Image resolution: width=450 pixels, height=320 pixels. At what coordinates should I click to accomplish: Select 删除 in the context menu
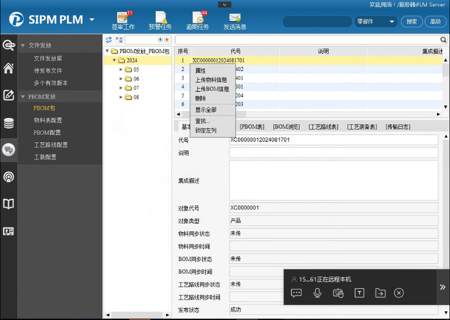tap(200, 98)
